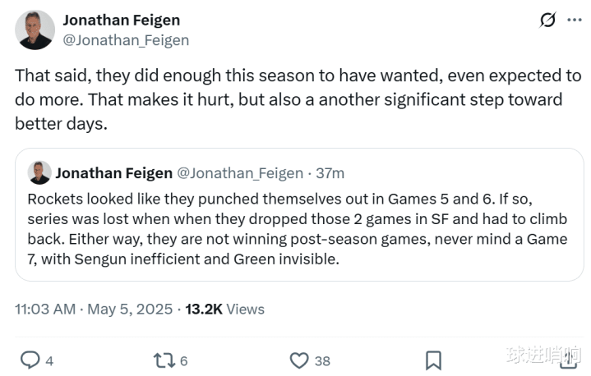Click the 11:03 AM timestamp

pos(44,309)
